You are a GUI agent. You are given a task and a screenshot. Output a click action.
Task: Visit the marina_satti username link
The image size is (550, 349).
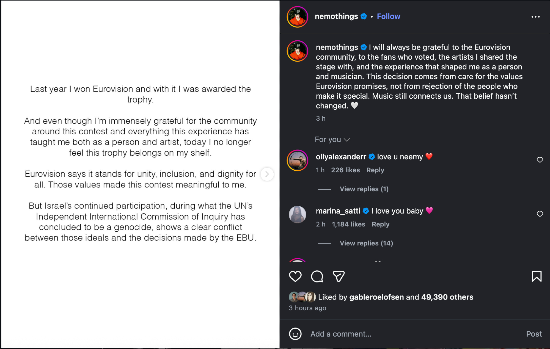point(338,211)
